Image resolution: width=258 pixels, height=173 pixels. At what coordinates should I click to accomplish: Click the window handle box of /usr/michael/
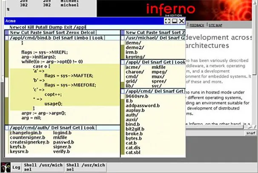point(123,38)
